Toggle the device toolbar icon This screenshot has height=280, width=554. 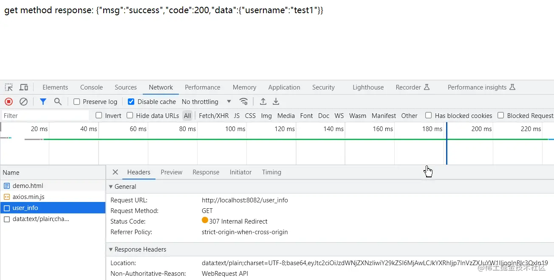click(24, 87)
